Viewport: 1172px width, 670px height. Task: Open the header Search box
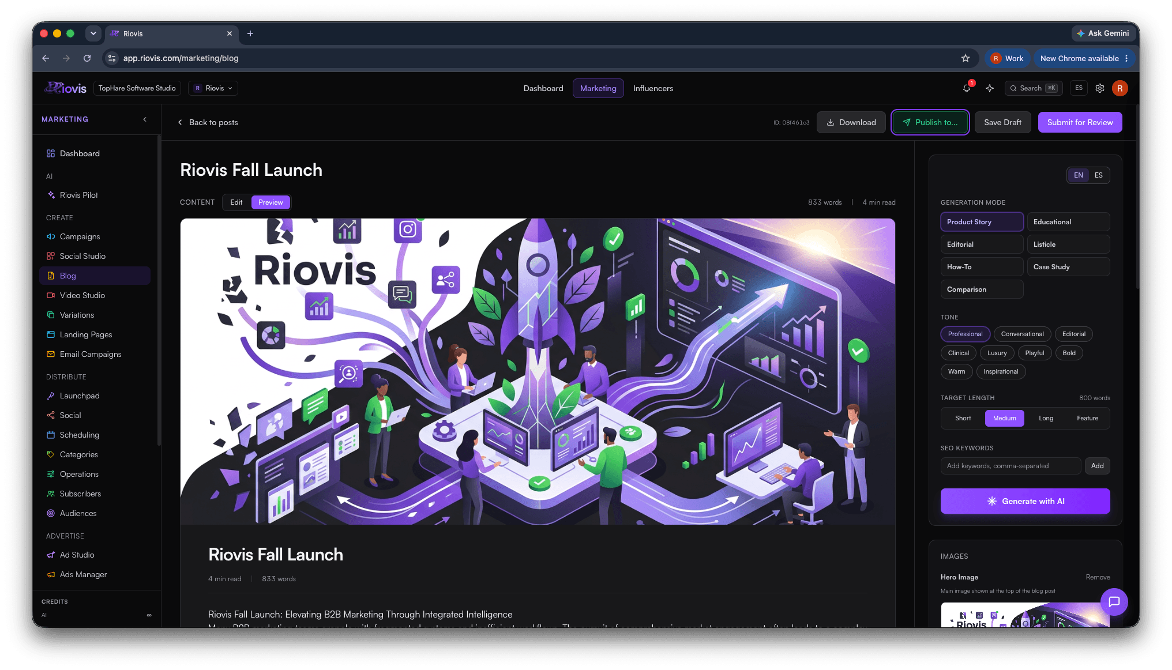(1033, 88)
